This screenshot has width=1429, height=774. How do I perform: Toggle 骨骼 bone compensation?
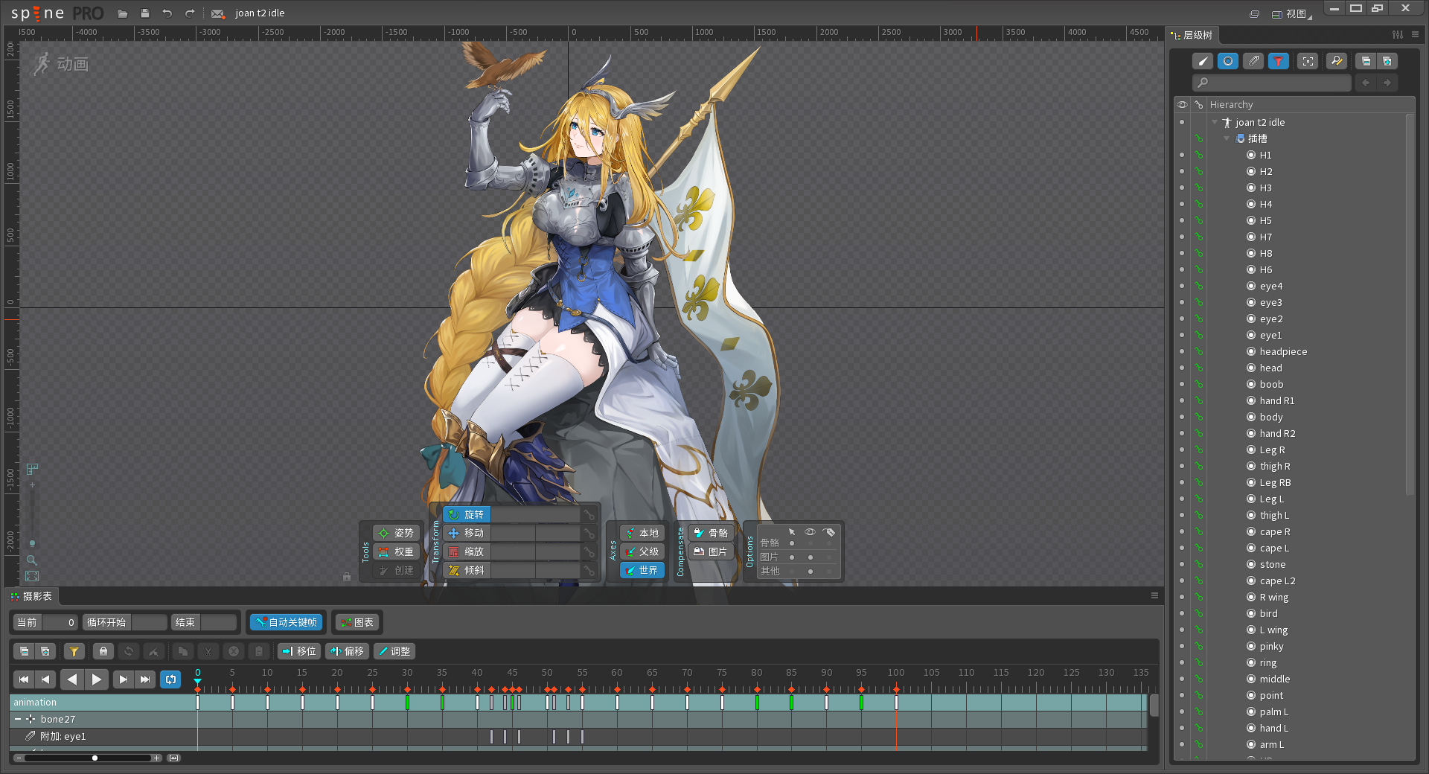pos(711,533)
